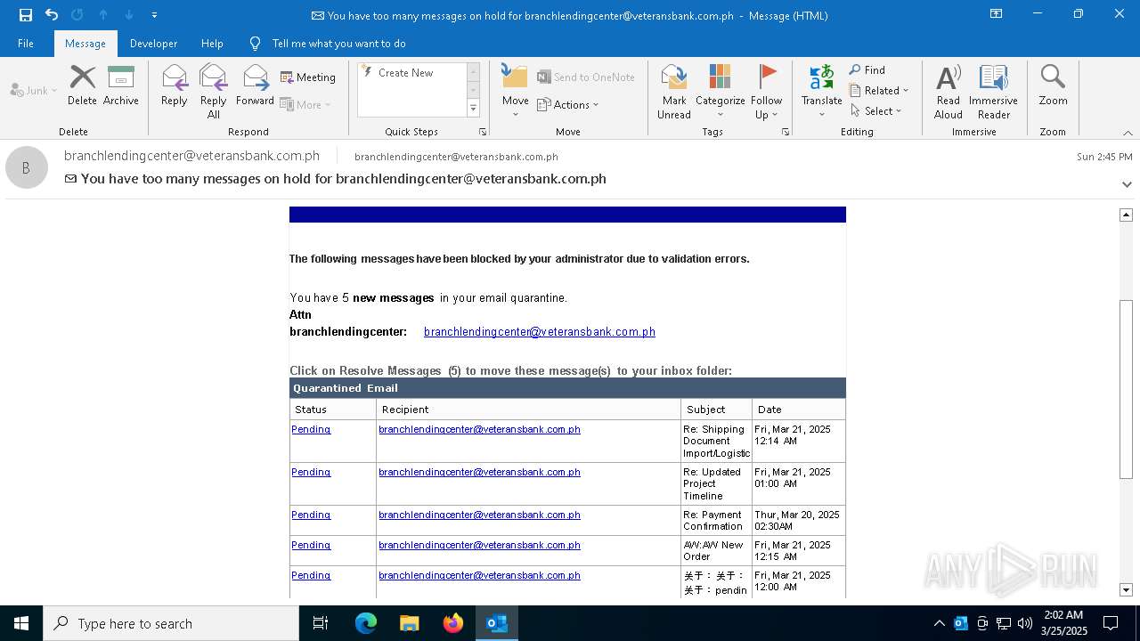
Task: Open the Actions dropdown
Action: click(568, 104)
